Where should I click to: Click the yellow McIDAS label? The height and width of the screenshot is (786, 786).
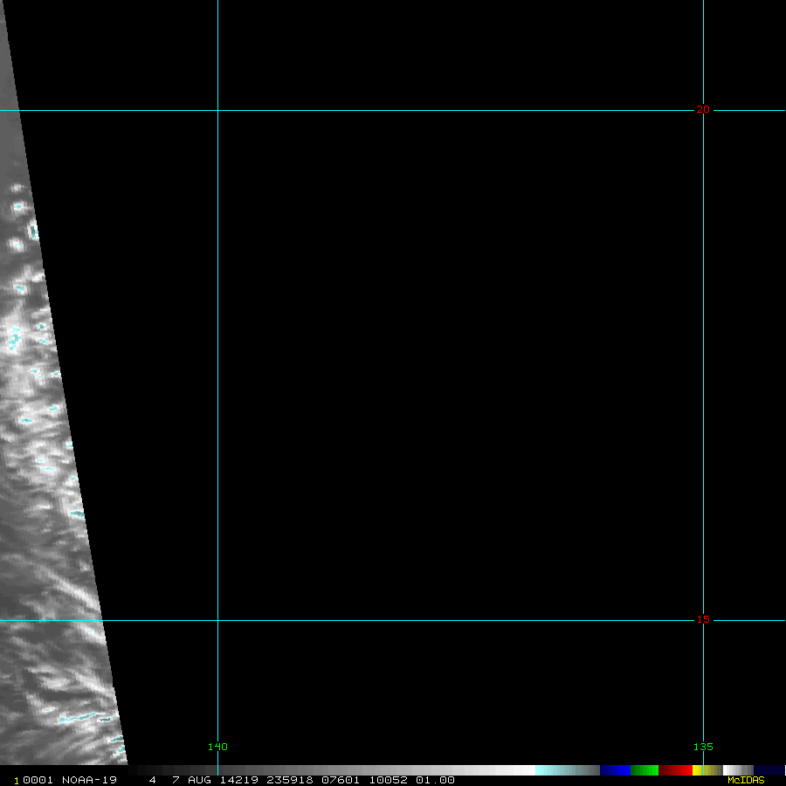coord(745,780)
